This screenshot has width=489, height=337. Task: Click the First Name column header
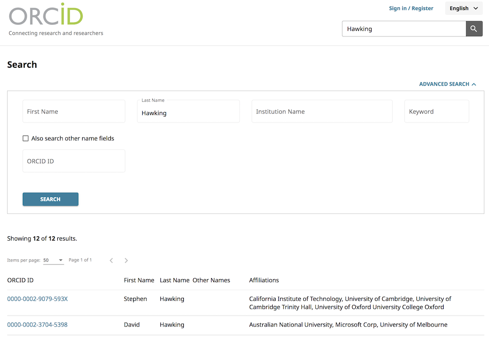tap(139, 280)
